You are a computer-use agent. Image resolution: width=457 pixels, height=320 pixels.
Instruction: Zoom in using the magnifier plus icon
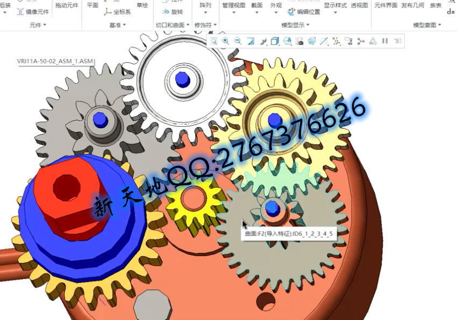click(x=226, y=41)
